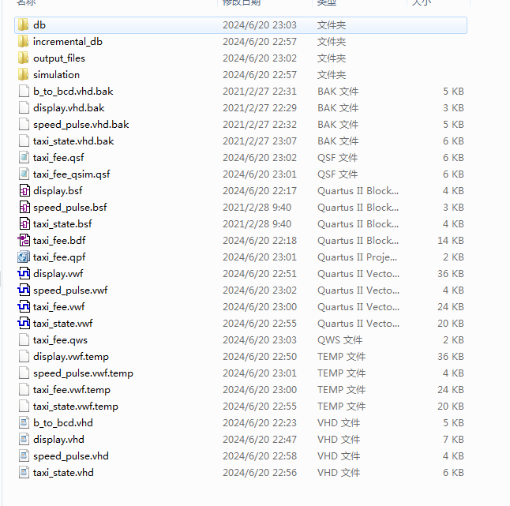Image resolution: width=510 pixels, height=506 pixels.
Task: Click the output_files folder icon
Action: click(x=24, y=58)
